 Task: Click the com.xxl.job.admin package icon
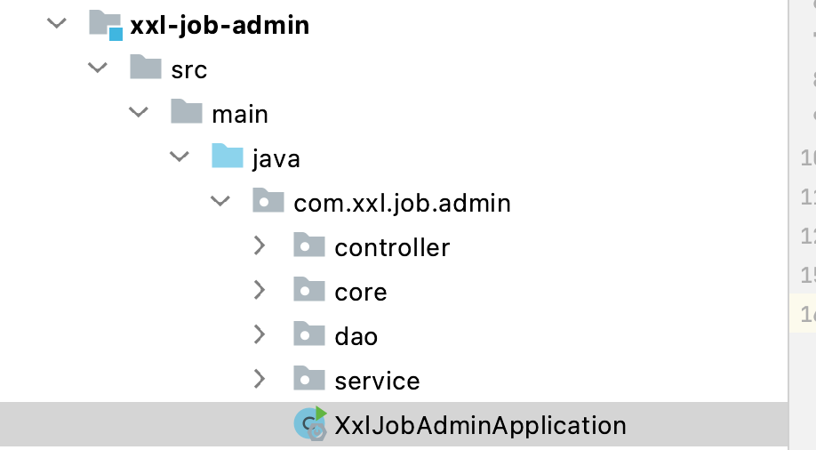tap(268, 202)
